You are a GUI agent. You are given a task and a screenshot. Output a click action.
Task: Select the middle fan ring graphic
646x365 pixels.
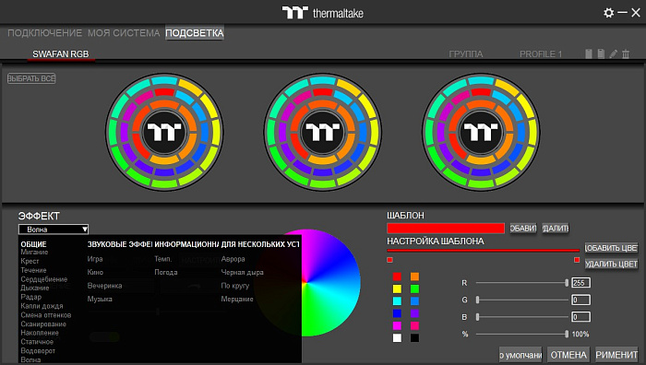tap(323, 132)
